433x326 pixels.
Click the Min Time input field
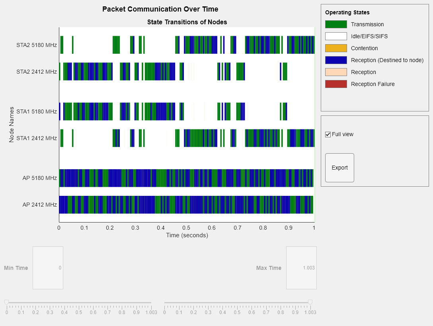[48, 268]
